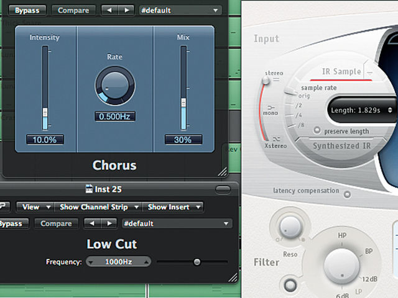Select HP filter mode
Image resolution: width=398 pixels, height=298 pixels.
(342, 235)
